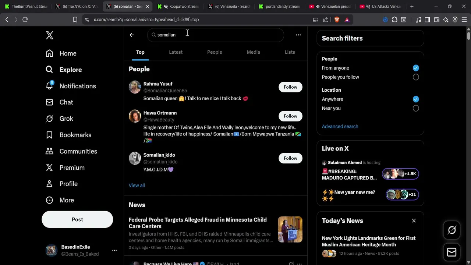Open the Minnesota Child Care fraud news thumbnail
The height and width of the screenshot is (265, 471).
click(x=290, y=229)
